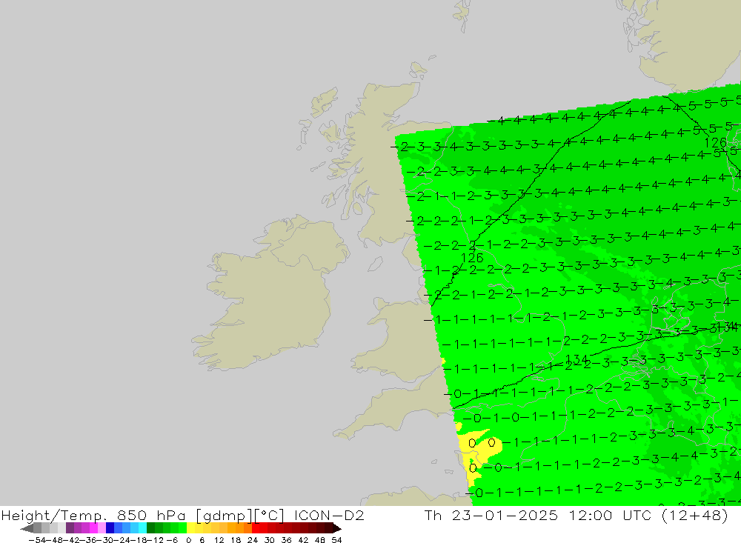
Task: Select the dark blue -30°C swatch in the legend
Action: (x=110, y=528)
